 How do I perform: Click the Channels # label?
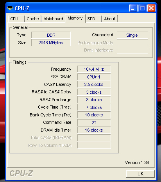(102, 35)
